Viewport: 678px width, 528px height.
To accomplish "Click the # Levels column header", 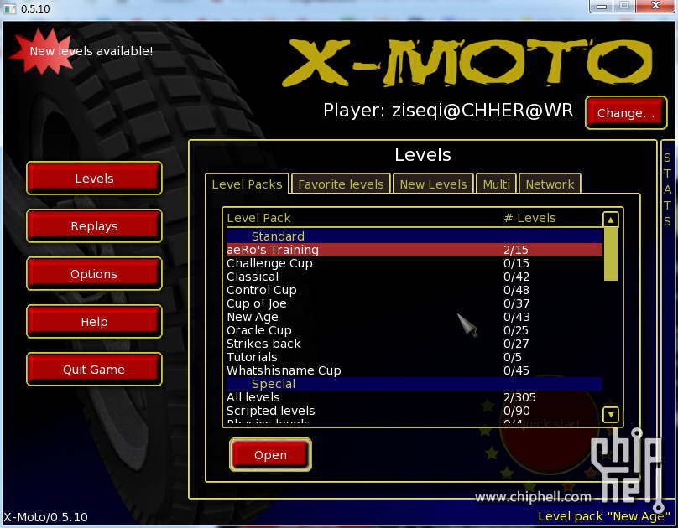I will (529, 218).
